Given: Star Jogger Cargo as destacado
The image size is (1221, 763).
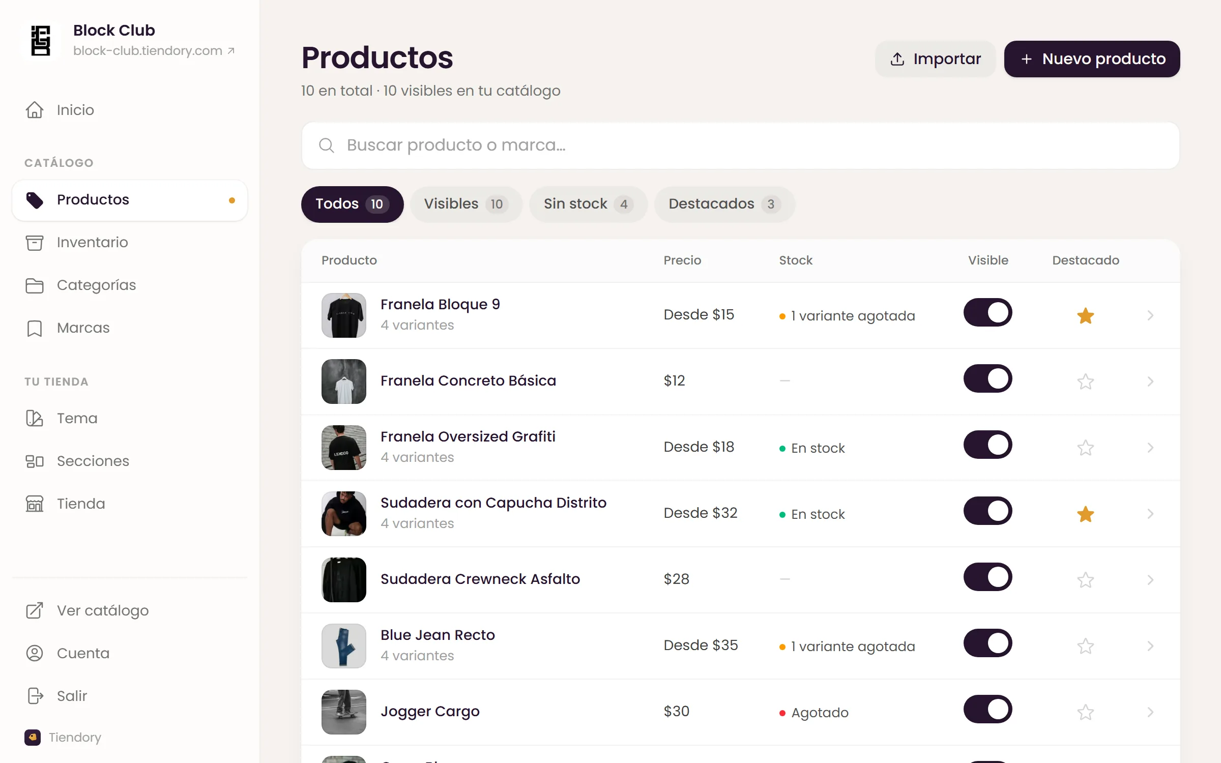Looking at the screenshot, I should [x=1086, y=712].
